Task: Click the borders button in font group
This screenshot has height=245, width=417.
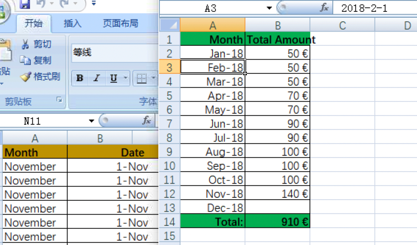Action: pos(142,78)
